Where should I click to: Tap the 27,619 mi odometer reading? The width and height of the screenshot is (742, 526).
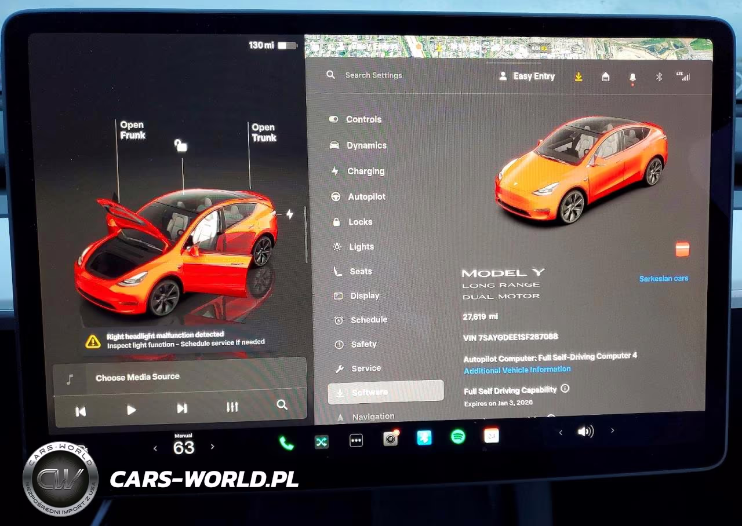tap(480, 317)
